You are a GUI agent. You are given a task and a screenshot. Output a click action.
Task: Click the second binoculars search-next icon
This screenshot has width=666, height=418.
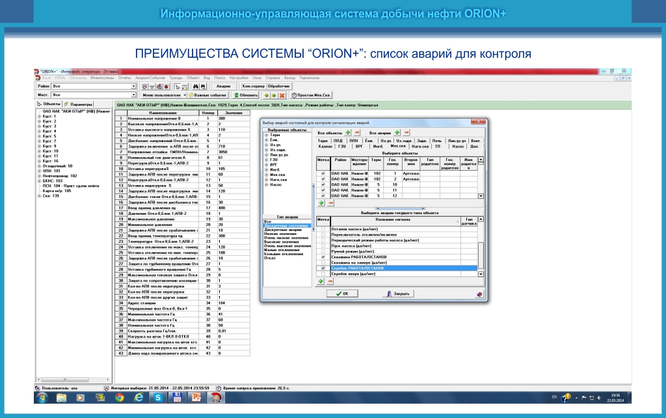point(203,86)
